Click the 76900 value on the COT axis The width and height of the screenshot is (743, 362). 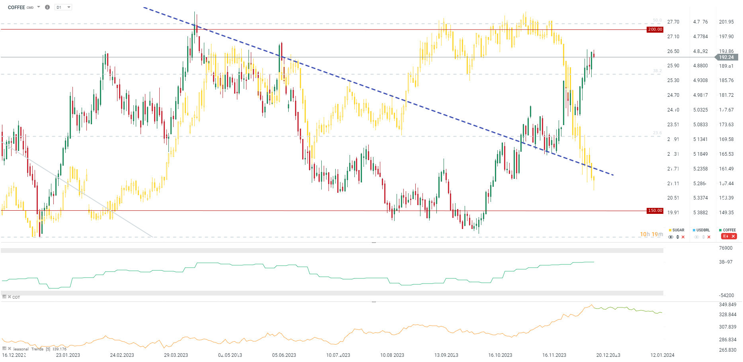pos(726,248)
